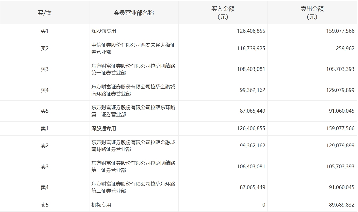Click the 会员营业部名称 column header

coord(134,13)
